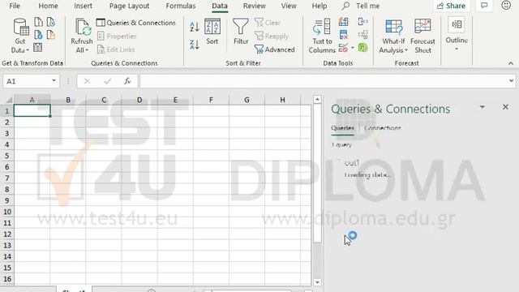The width and height of the screenshot is (519, 292).
Task: Open Advanced filter options
Action: (x=275, y=49)
